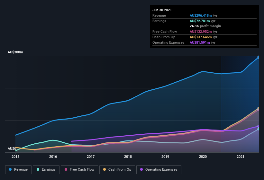Screen dimensions: 264x180
Task: Click the 2020 x-axis label
Action: (x=203, y=157)
